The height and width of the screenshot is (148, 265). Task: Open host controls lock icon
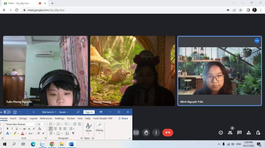click(x=258, y=133)
